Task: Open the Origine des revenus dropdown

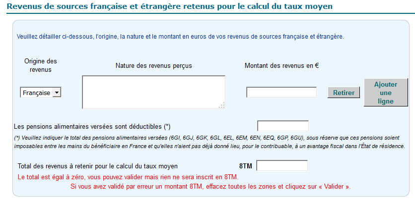Action: [x=41, y=93]
